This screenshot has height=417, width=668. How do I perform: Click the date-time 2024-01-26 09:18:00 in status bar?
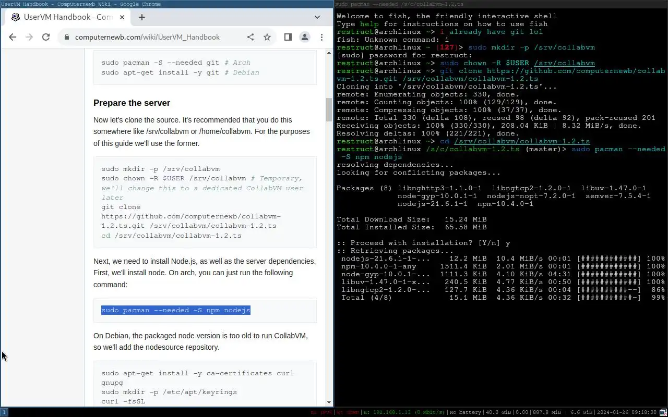pos(627,412)
